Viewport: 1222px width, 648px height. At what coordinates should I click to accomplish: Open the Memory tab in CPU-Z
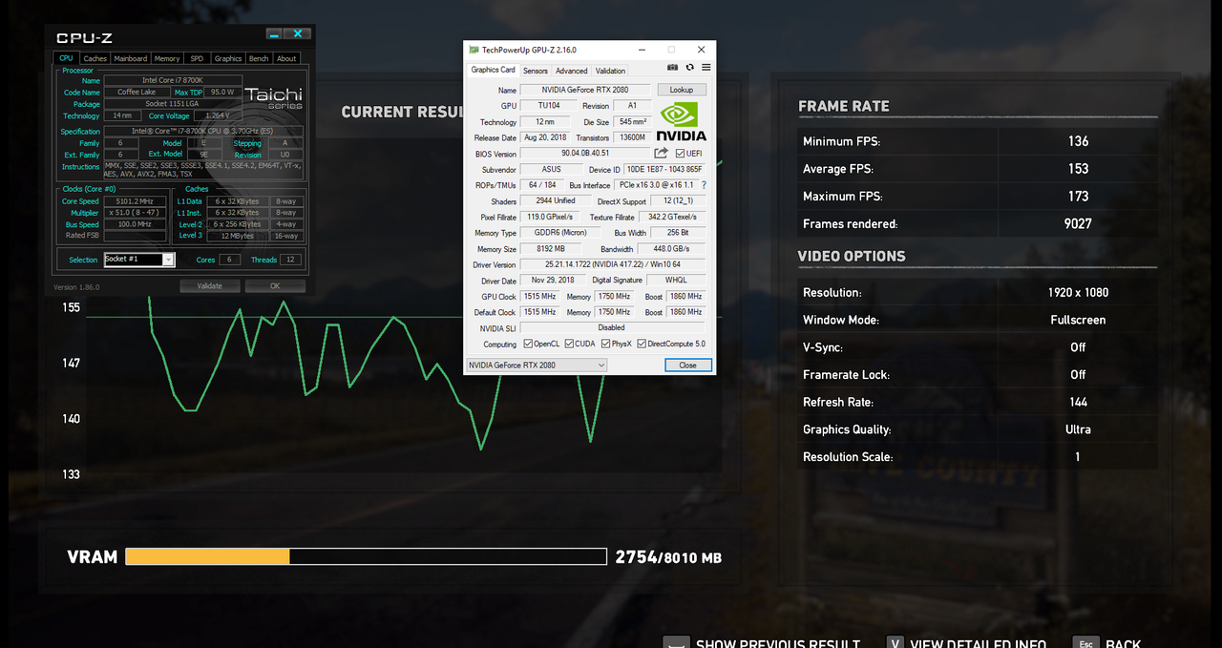point(167,58)
